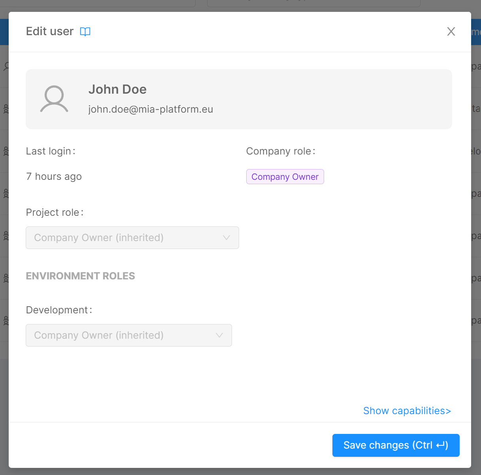This screenshot has height=475, width=481.
Task: Click the '7 hours ago' last login value
Action: [x=54, y=177]
